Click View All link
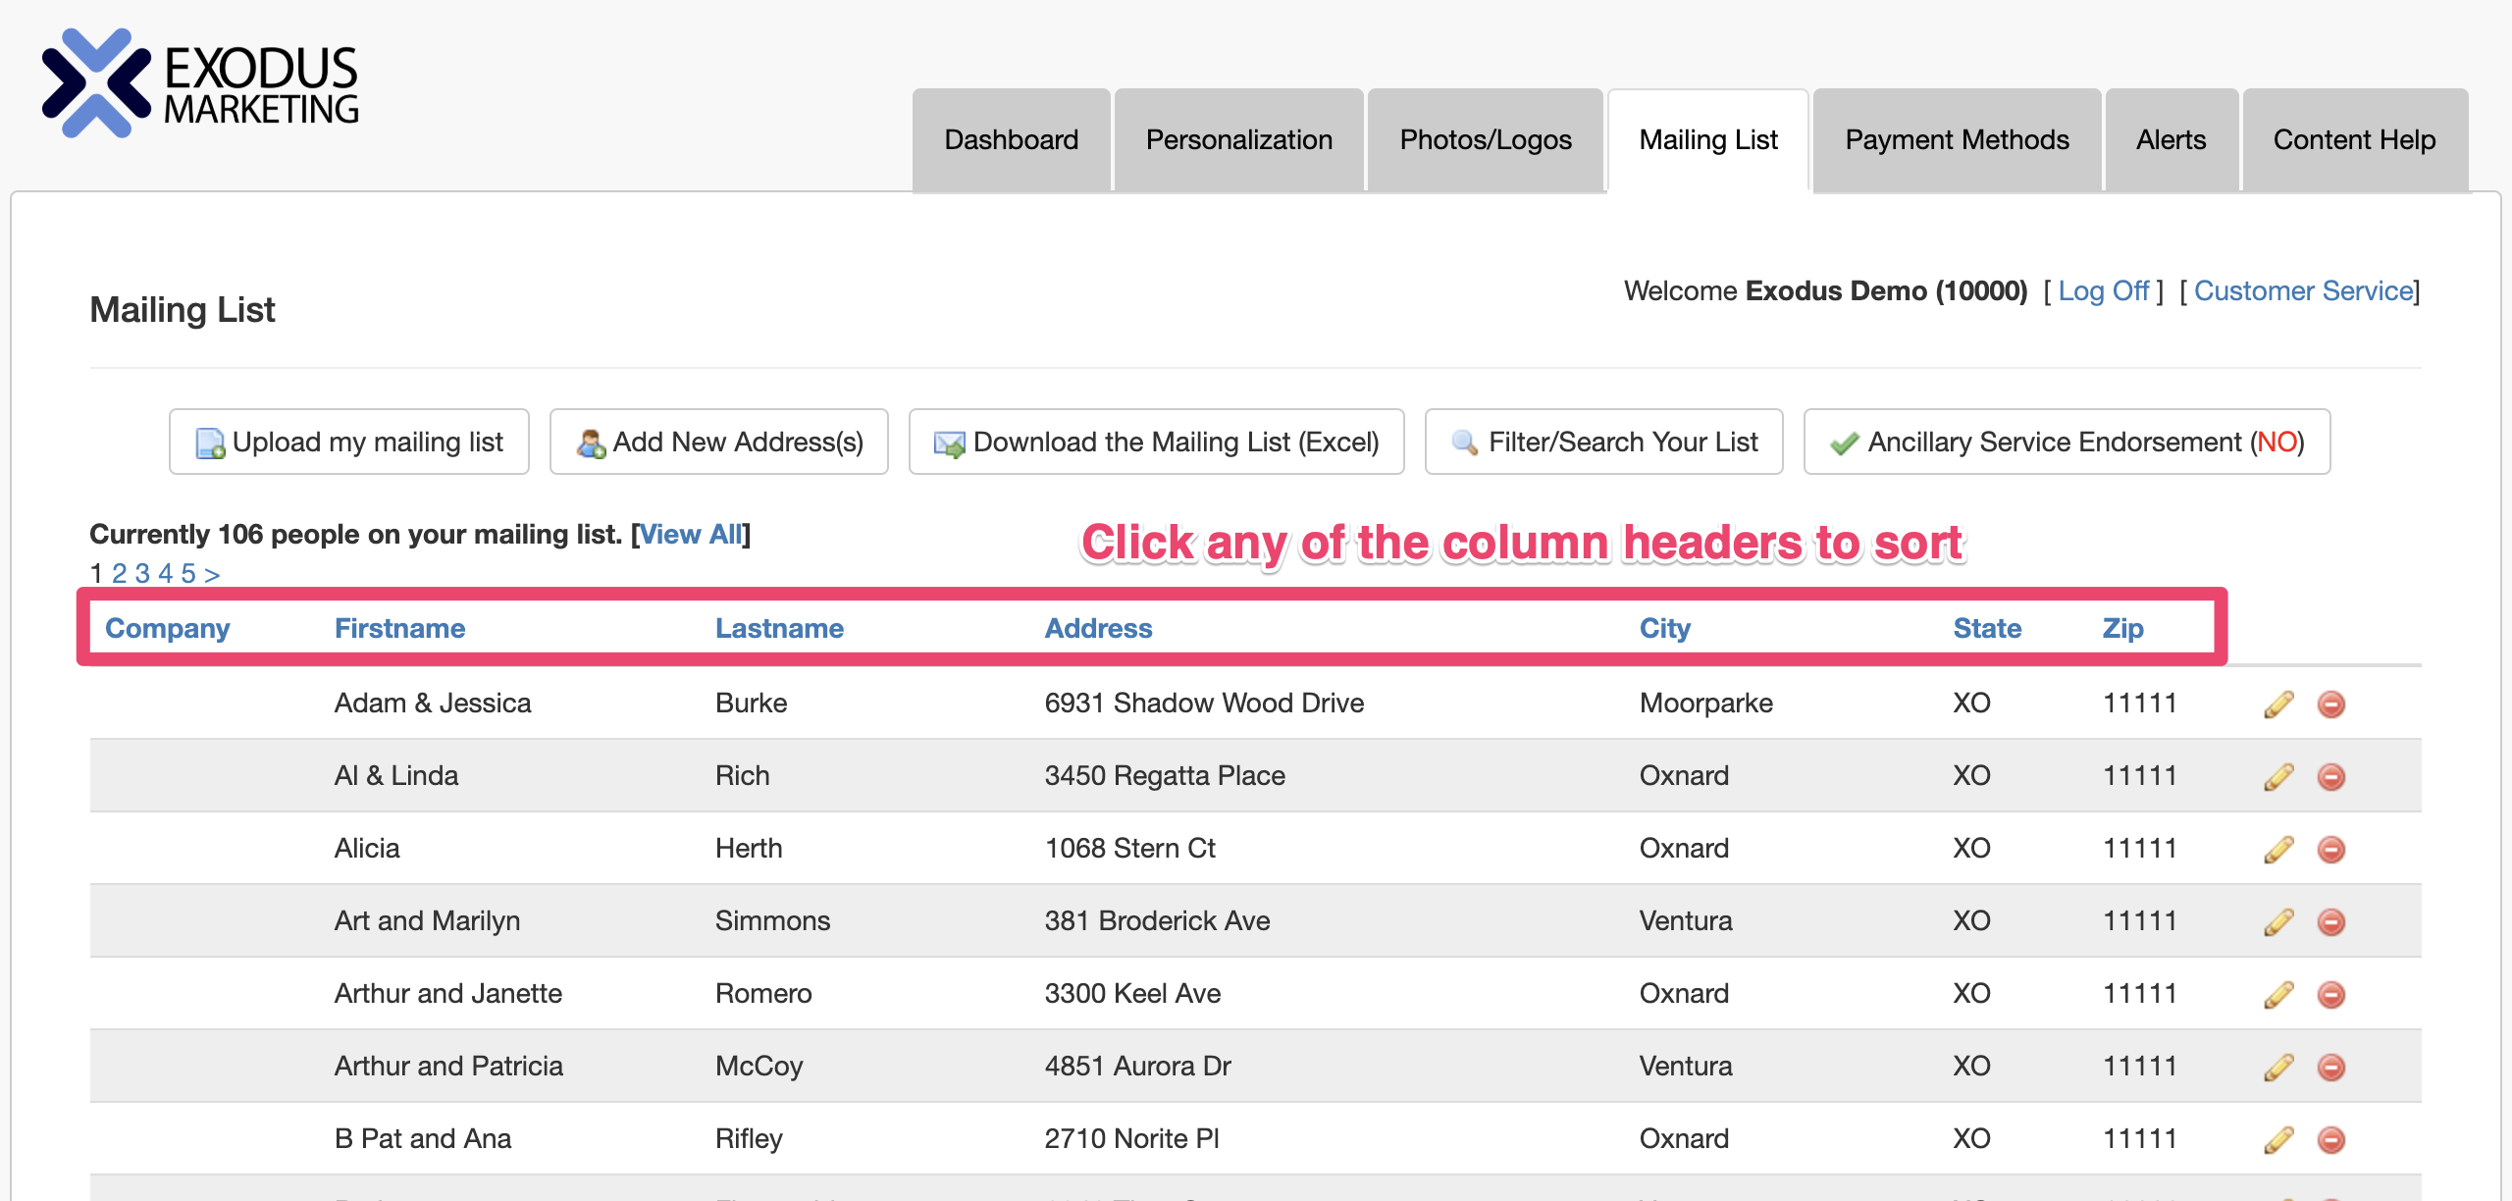The image size is (2512, 1201). pyautogui.click(x=691, y=535)
